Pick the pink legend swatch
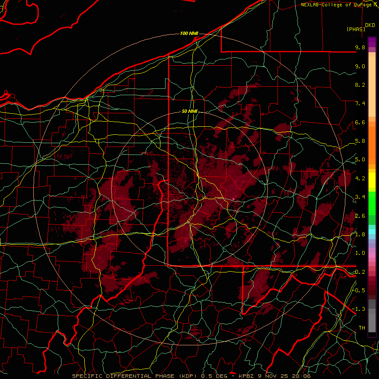Viewport: 379px width, 379px height. coord(372,255)
